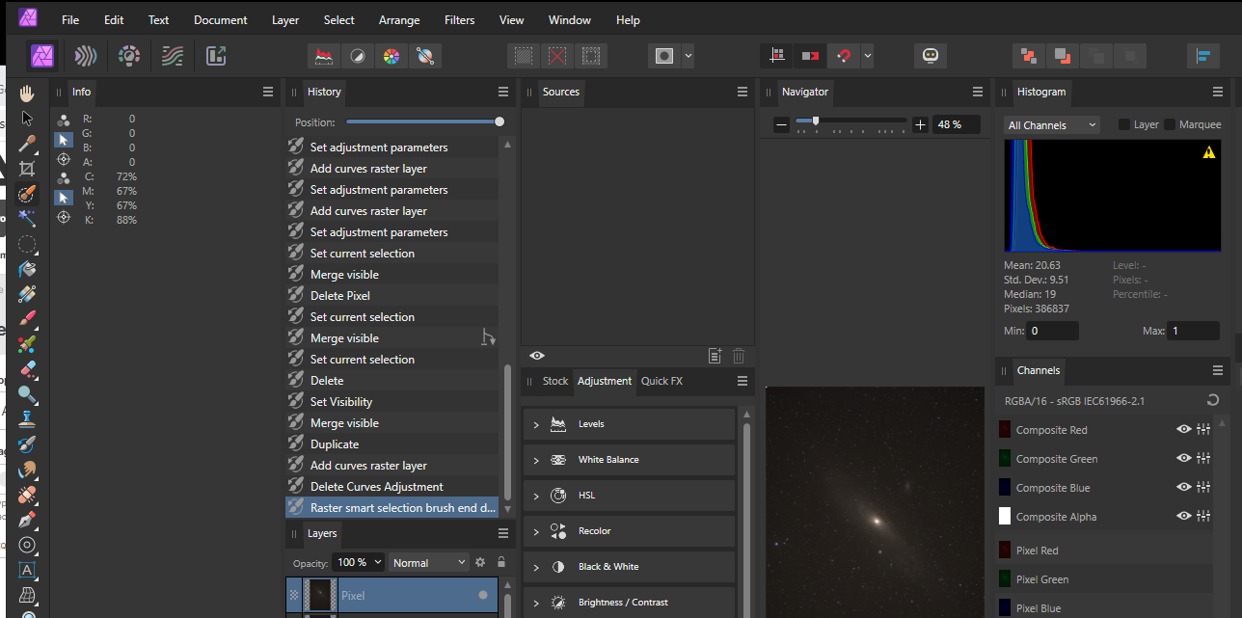Click the zoom-in button in the Navigator panel
1242x618 pixels.
tap(919, 124)
